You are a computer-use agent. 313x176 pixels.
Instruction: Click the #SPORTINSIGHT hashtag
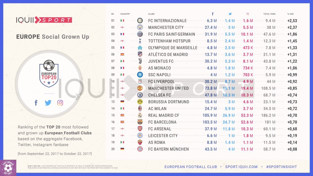281,167
